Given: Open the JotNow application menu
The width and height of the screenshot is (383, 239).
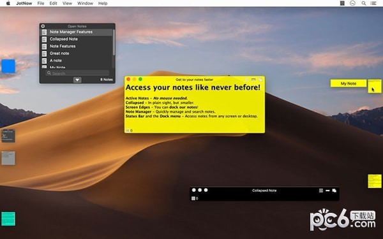Looking at the screenshot, I should pyautogui.click(x=24, y=3).
